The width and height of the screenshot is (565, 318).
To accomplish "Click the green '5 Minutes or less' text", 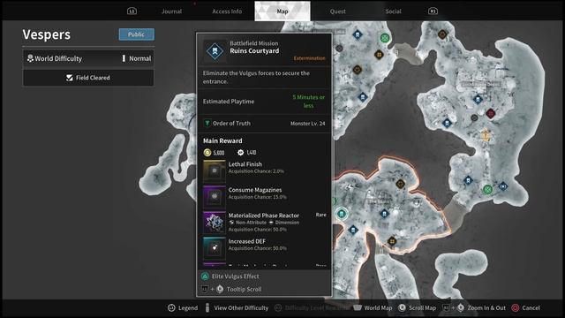I will click(x=308, y=102).
